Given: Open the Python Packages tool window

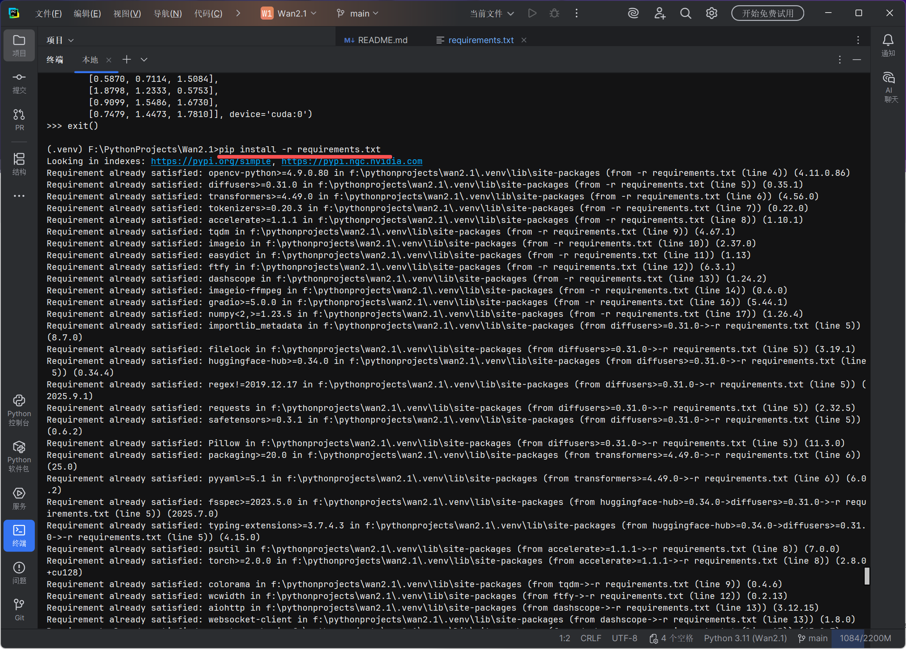Looking at the screenshot, I should coord(19,456).
